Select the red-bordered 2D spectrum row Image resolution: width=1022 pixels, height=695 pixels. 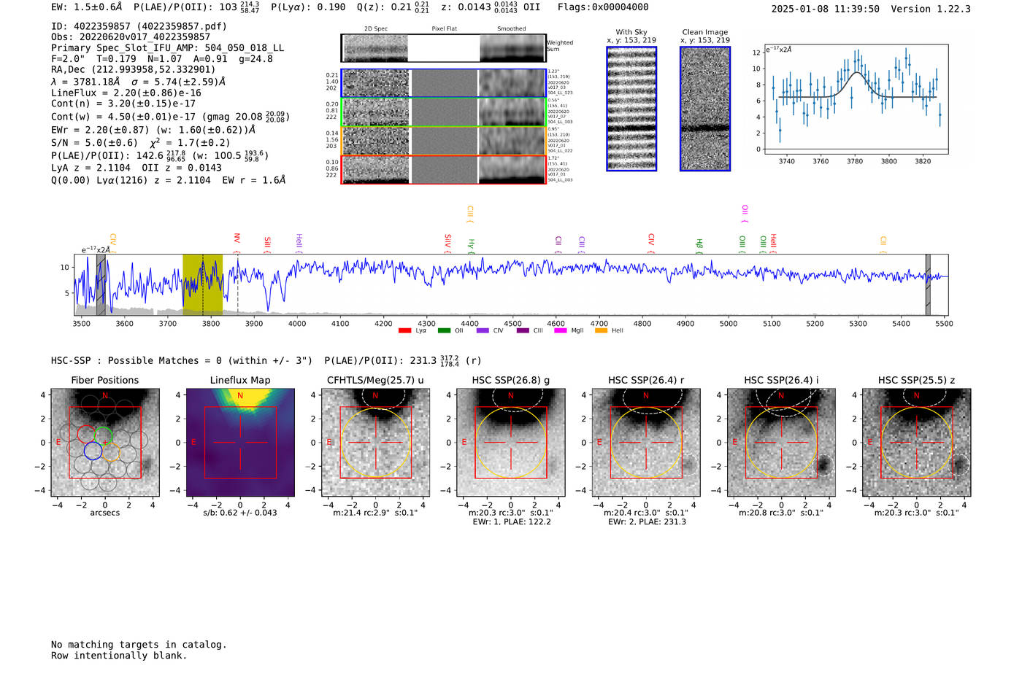(444, 169)
